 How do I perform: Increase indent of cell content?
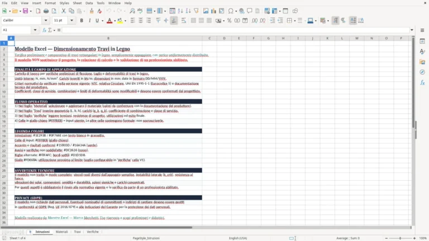273,21
